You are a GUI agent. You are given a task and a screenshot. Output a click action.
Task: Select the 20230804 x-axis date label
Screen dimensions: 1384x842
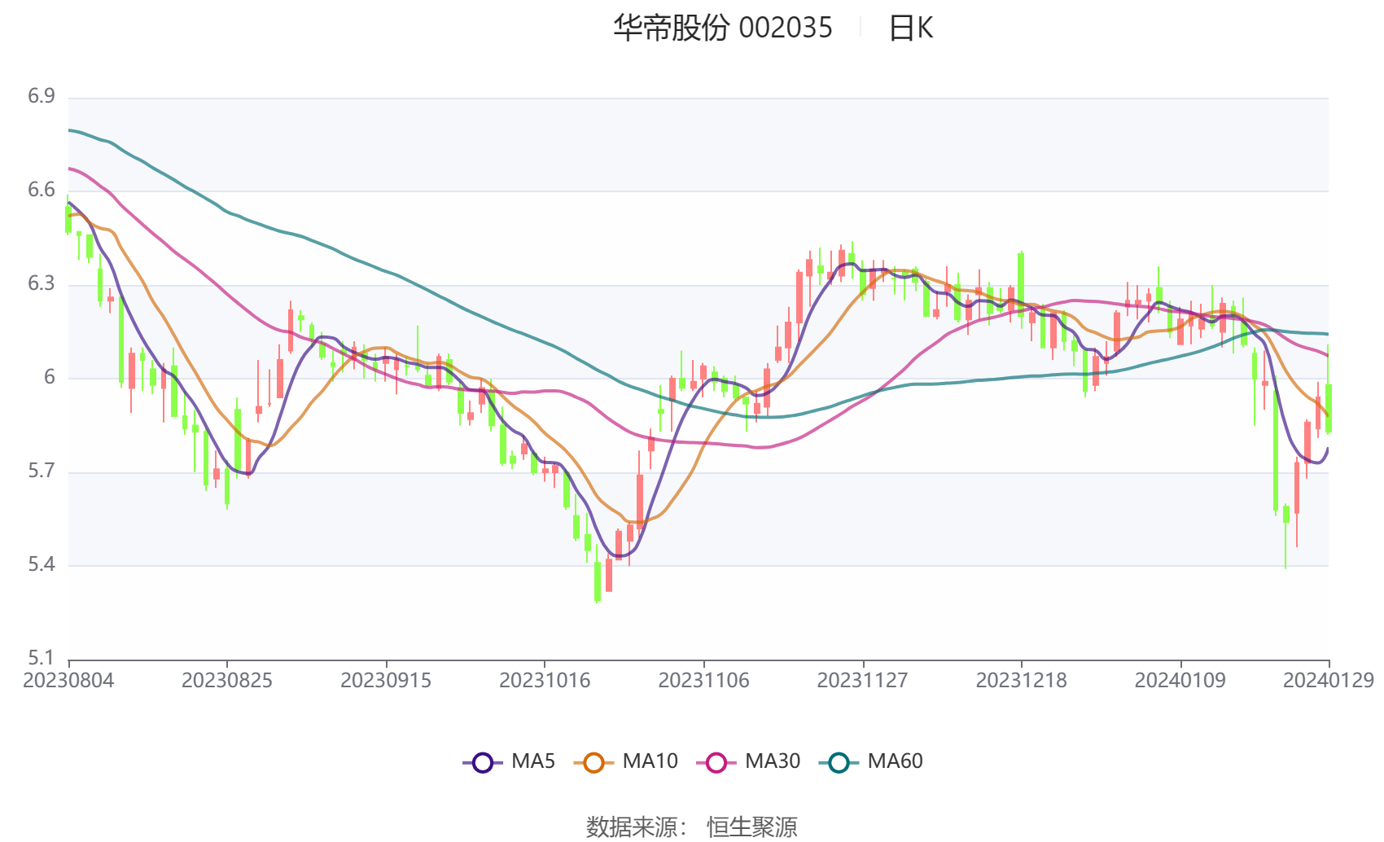[68, 681]
